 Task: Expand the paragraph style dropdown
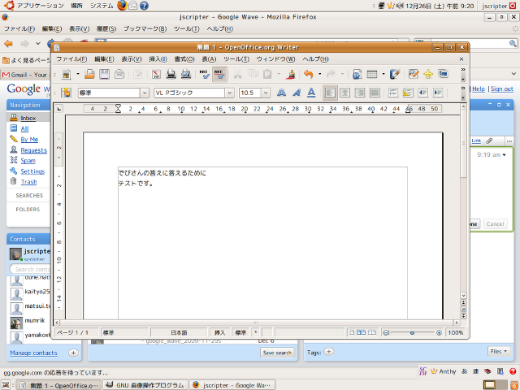(x=145, y=93)
